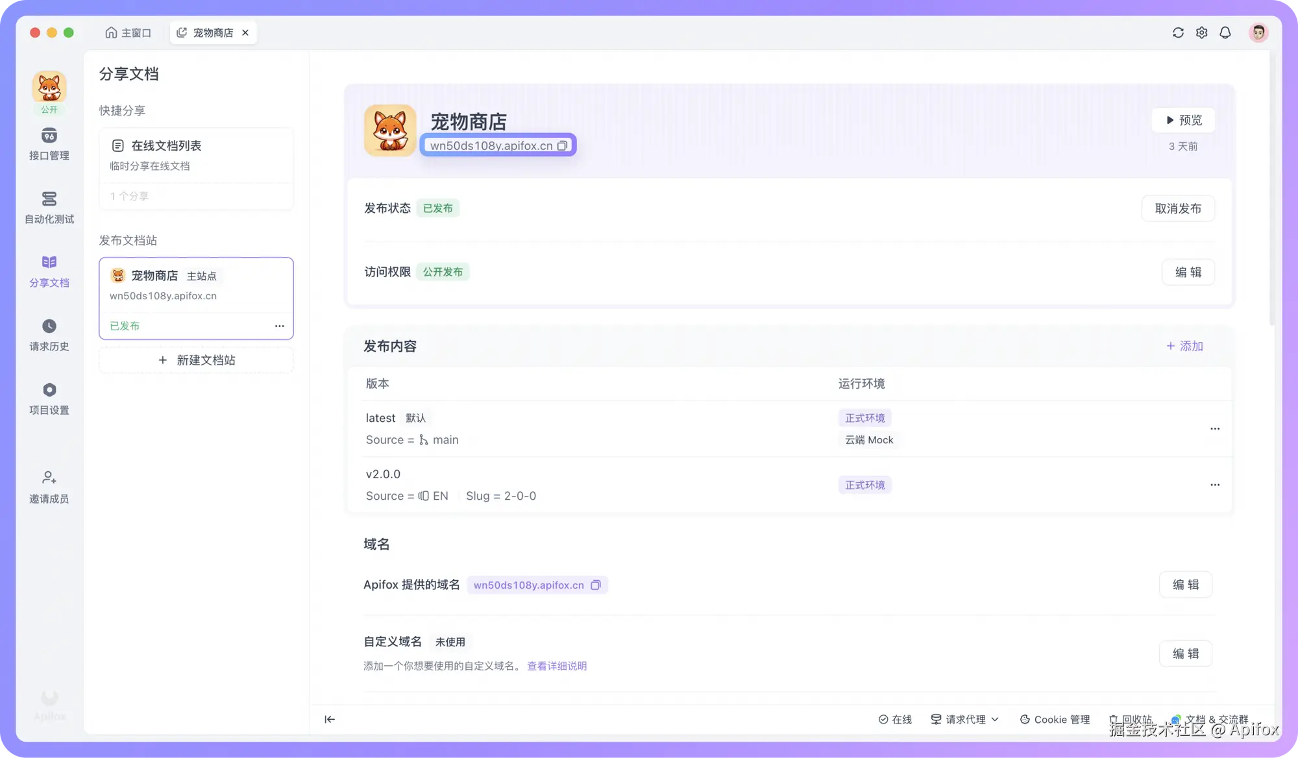Screen dimensions: 1298x758
Task: Open 项目设置 in the sidebar
Action: [x=49, y=398]
